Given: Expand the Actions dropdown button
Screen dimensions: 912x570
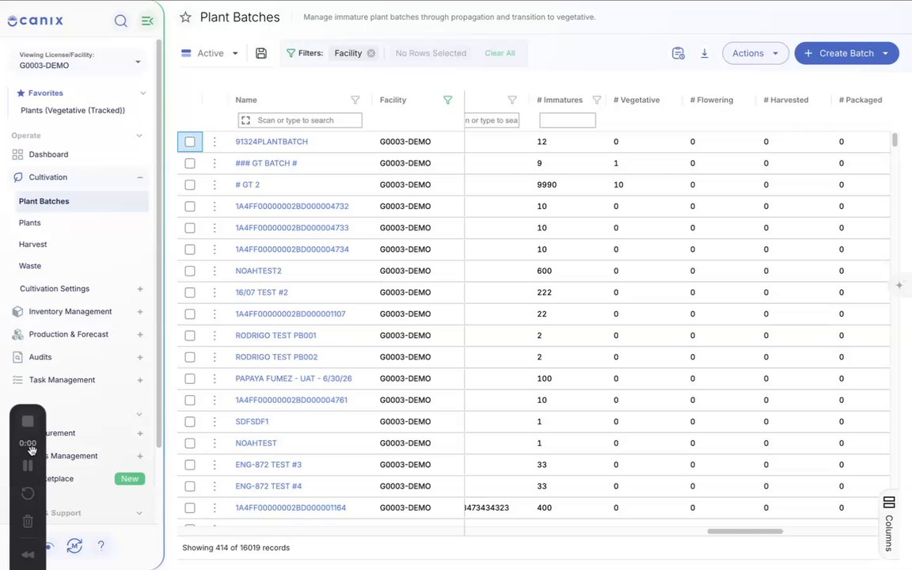Looking at the screenshot, I should pos(755,53).
